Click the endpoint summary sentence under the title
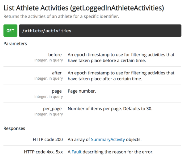 61,16
